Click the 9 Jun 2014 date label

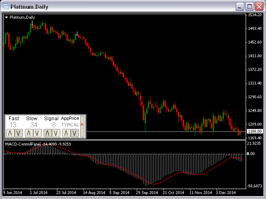[x=13, y=192]
